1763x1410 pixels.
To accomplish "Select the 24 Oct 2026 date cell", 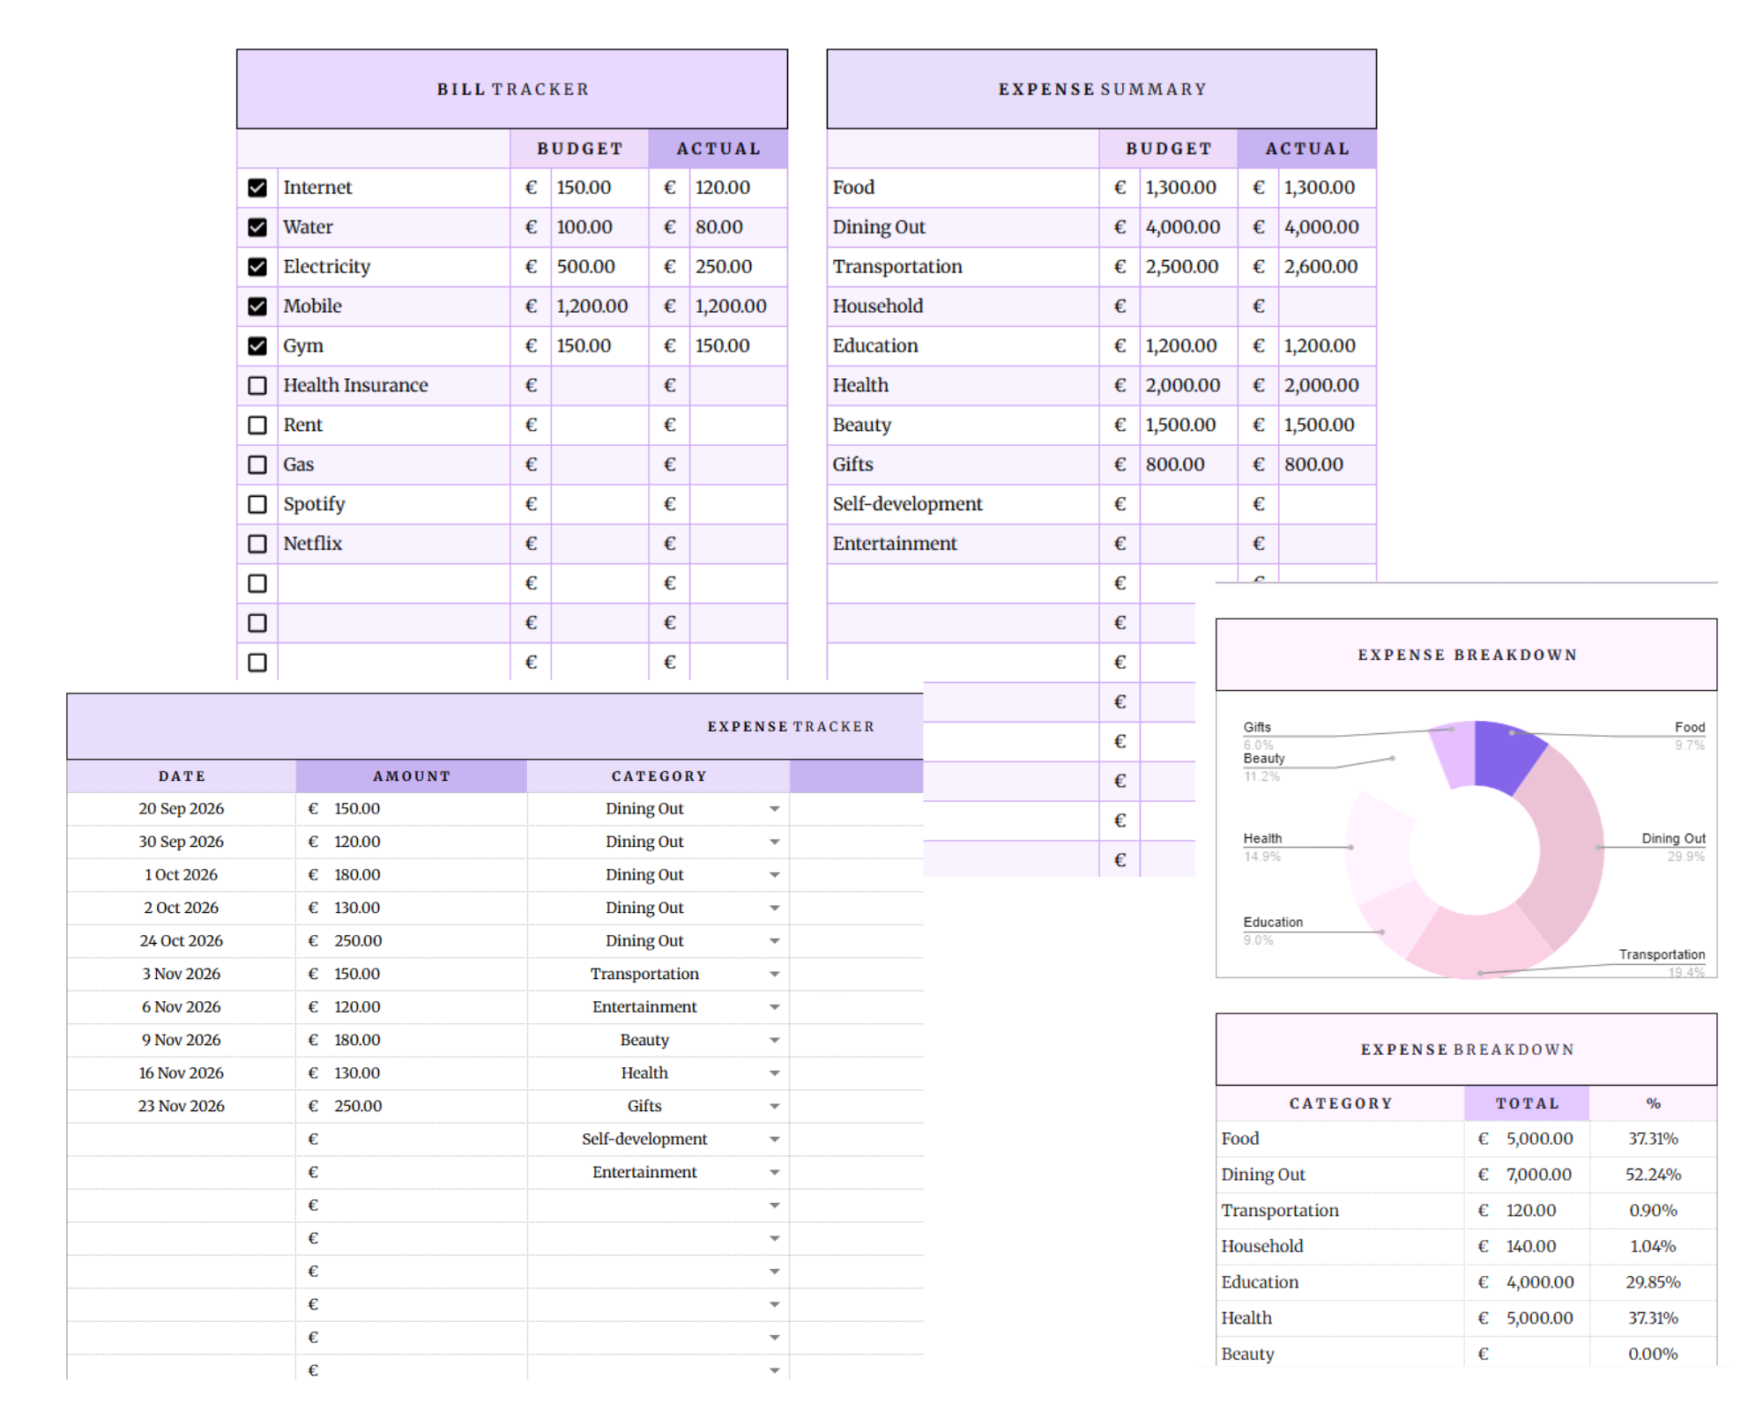I will point(182,941).
